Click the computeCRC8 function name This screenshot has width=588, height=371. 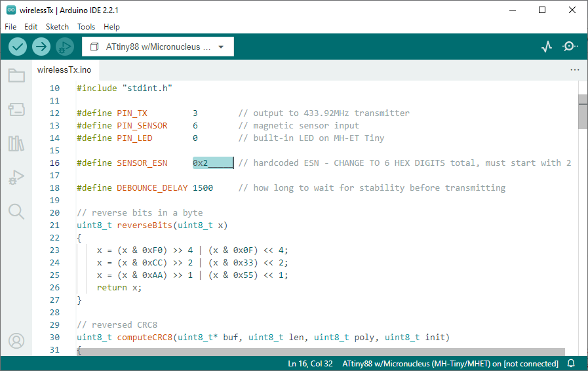[x=144, y=337]
